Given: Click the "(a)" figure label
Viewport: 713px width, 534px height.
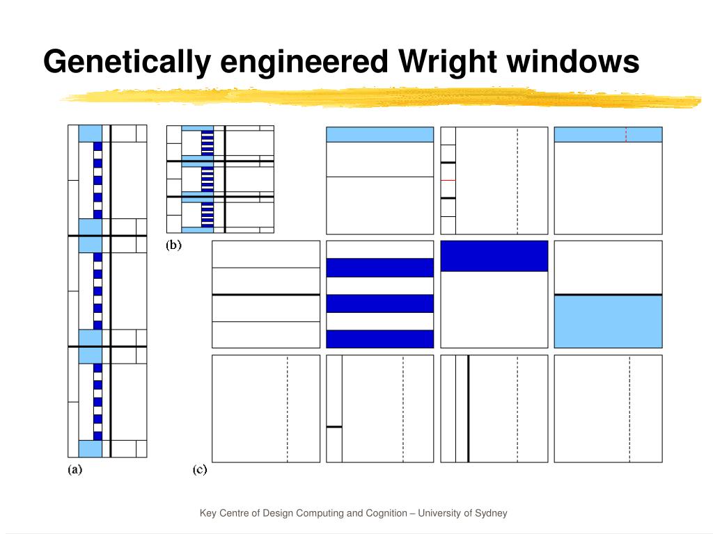Looking at the screenshot, I should 75,469.
